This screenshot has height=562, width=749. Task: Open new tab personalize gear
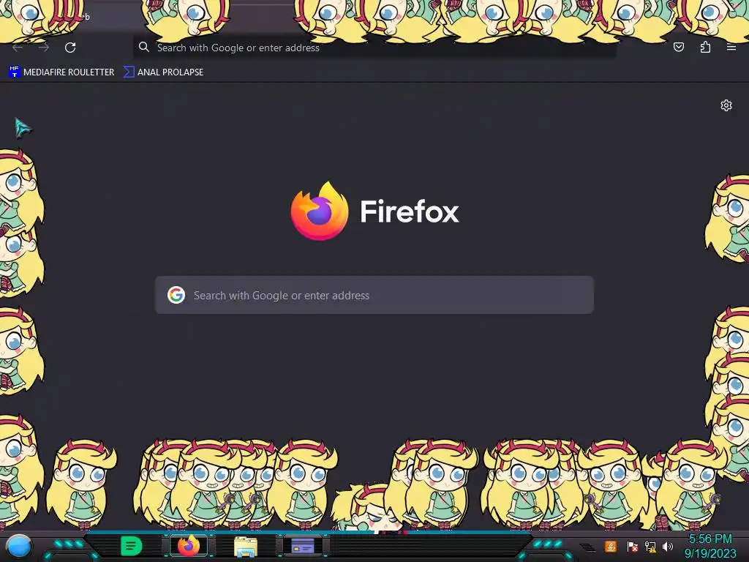tap(726, 105)
